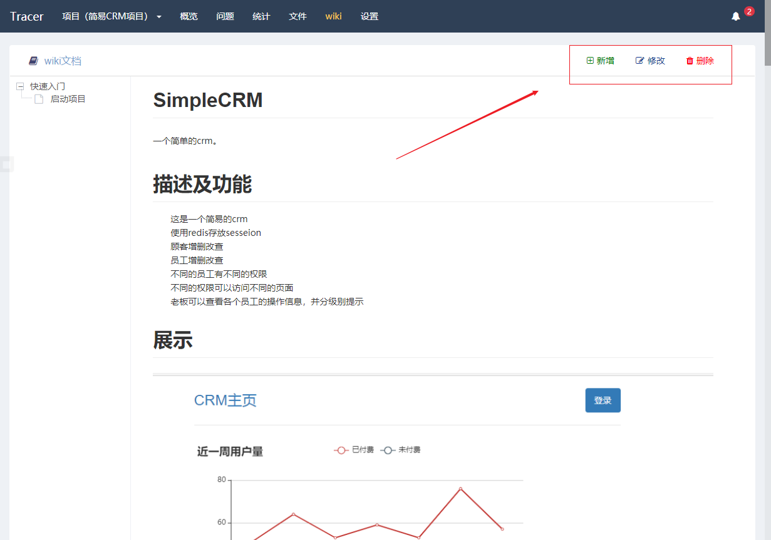771x540 pixels.
Task: Switch to the 概览 tab
Action: coord(189,16)
